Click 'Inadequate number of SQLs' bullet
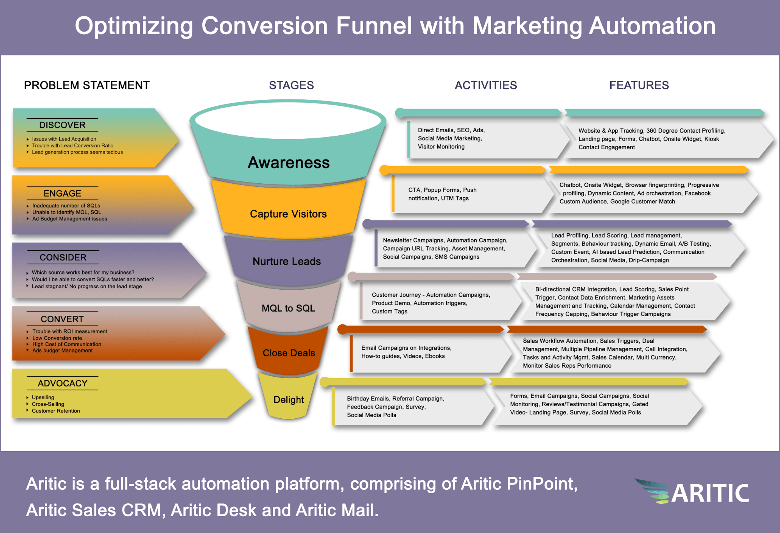This screenshot has width=780, height=533. point(66,205)
